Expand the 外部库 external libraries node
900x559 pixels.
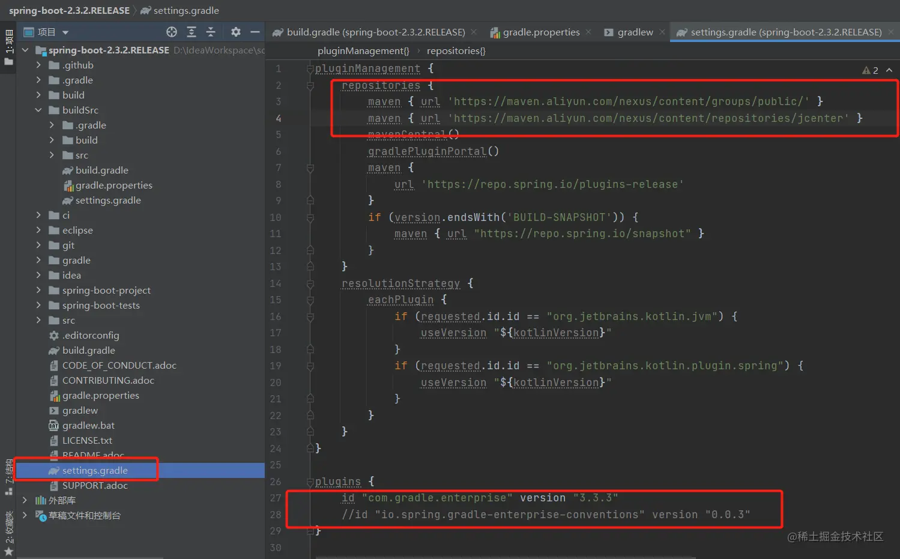click(25, 500)
